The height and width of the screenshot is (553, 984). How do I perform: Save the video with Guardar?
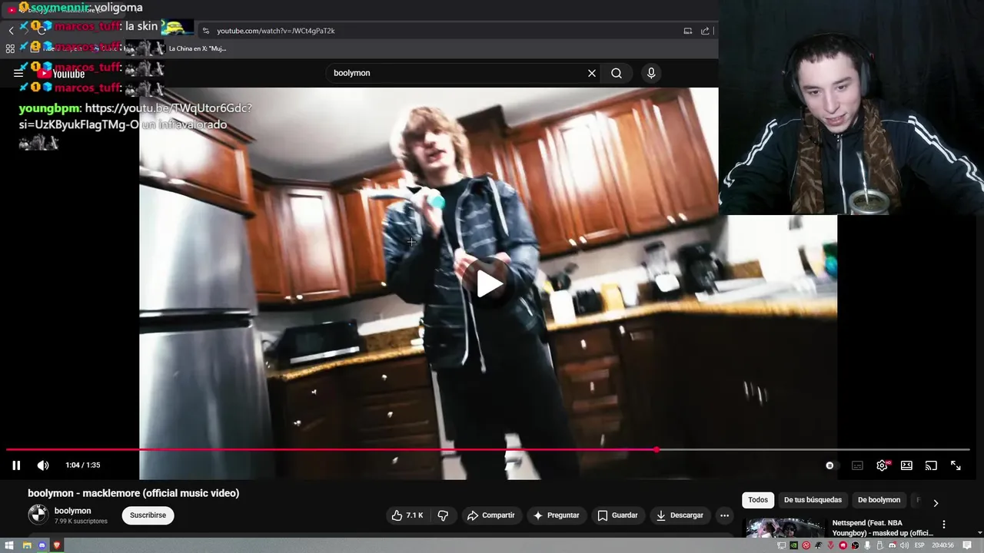point(618,515)
